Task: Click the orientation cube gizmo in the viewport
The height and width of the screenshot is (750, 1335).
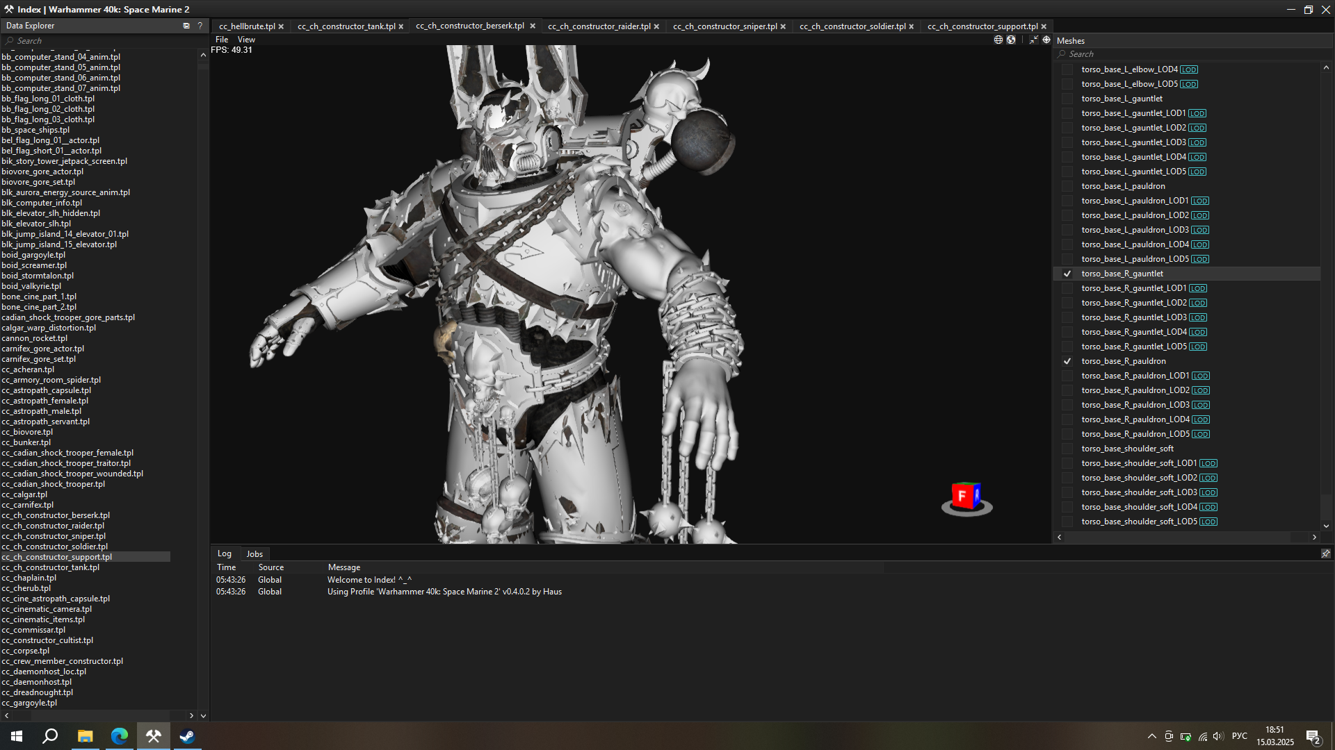Action: tap(966, 499)
